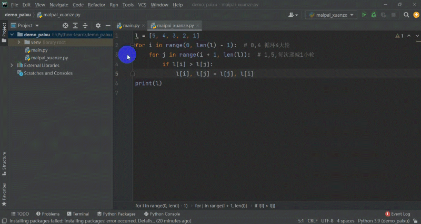Click the Expand All icon in Project panel

76,25
